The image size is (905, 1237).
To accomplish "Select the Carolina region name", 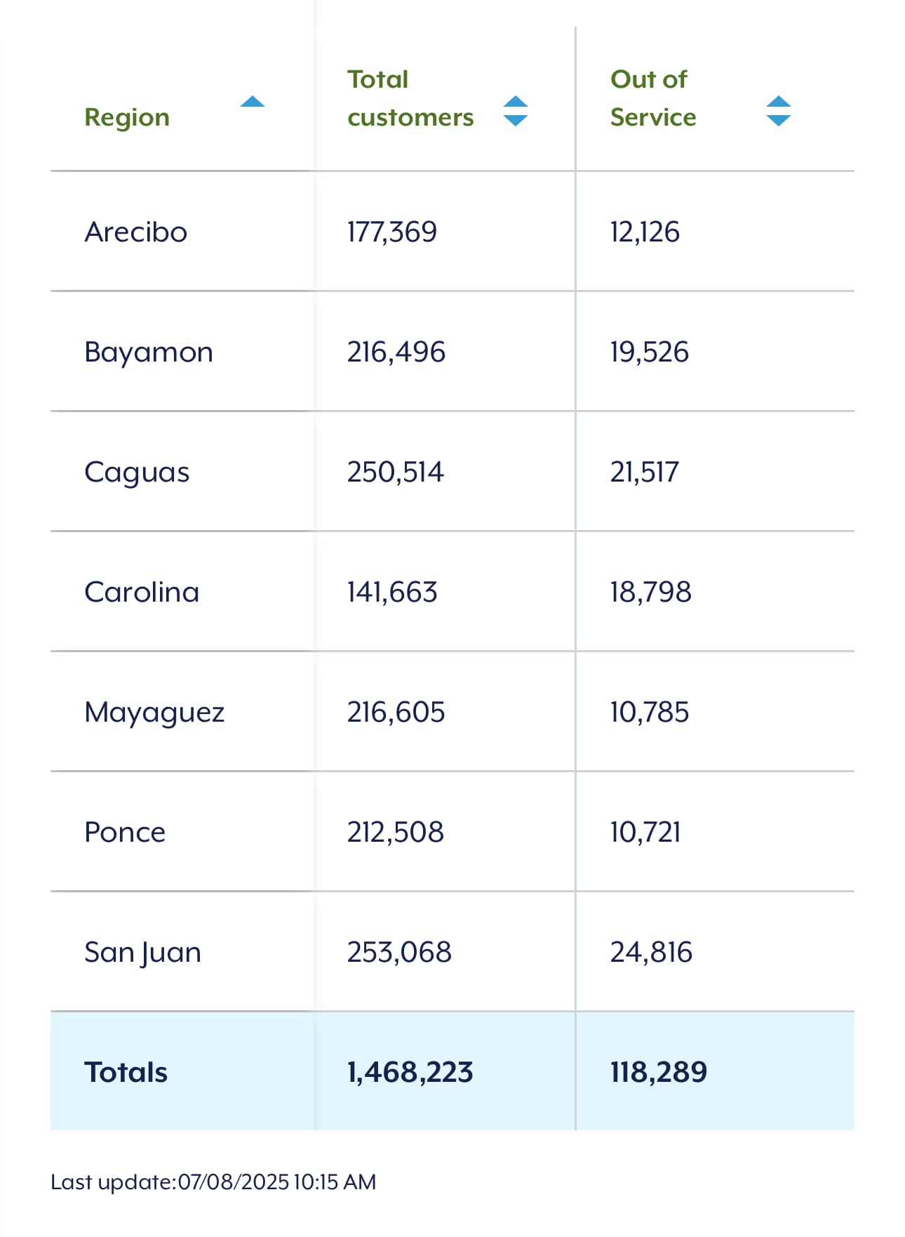I will click(142, 592).
